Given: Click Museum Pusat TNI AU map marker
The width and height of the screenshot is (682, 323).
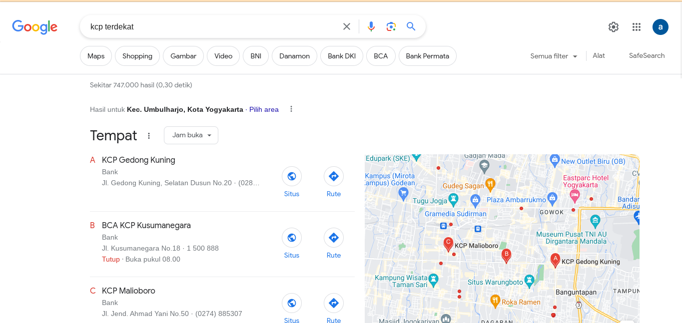Looking at the screenshot, I should click(x=595, y=220).
